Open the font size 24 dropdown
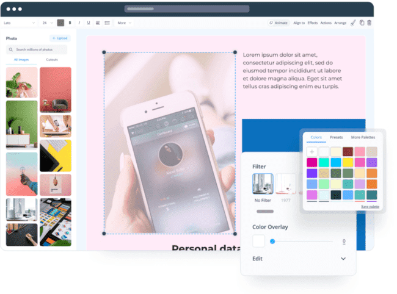This screenshot has height=294, width=397. (47, 23)
